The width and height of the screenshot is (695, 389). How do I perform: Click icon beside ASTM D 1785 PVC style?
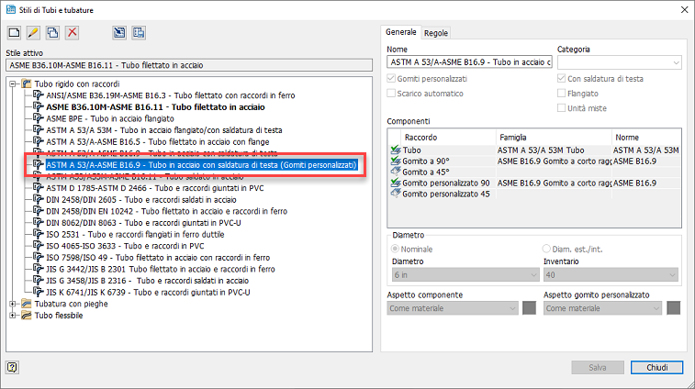click(x=39, y=188)
